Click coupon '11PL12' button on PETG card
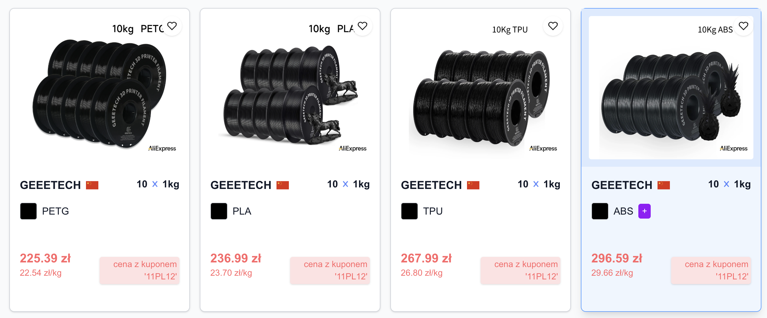Screen dimensions: 767x318 tap(139, 270)
